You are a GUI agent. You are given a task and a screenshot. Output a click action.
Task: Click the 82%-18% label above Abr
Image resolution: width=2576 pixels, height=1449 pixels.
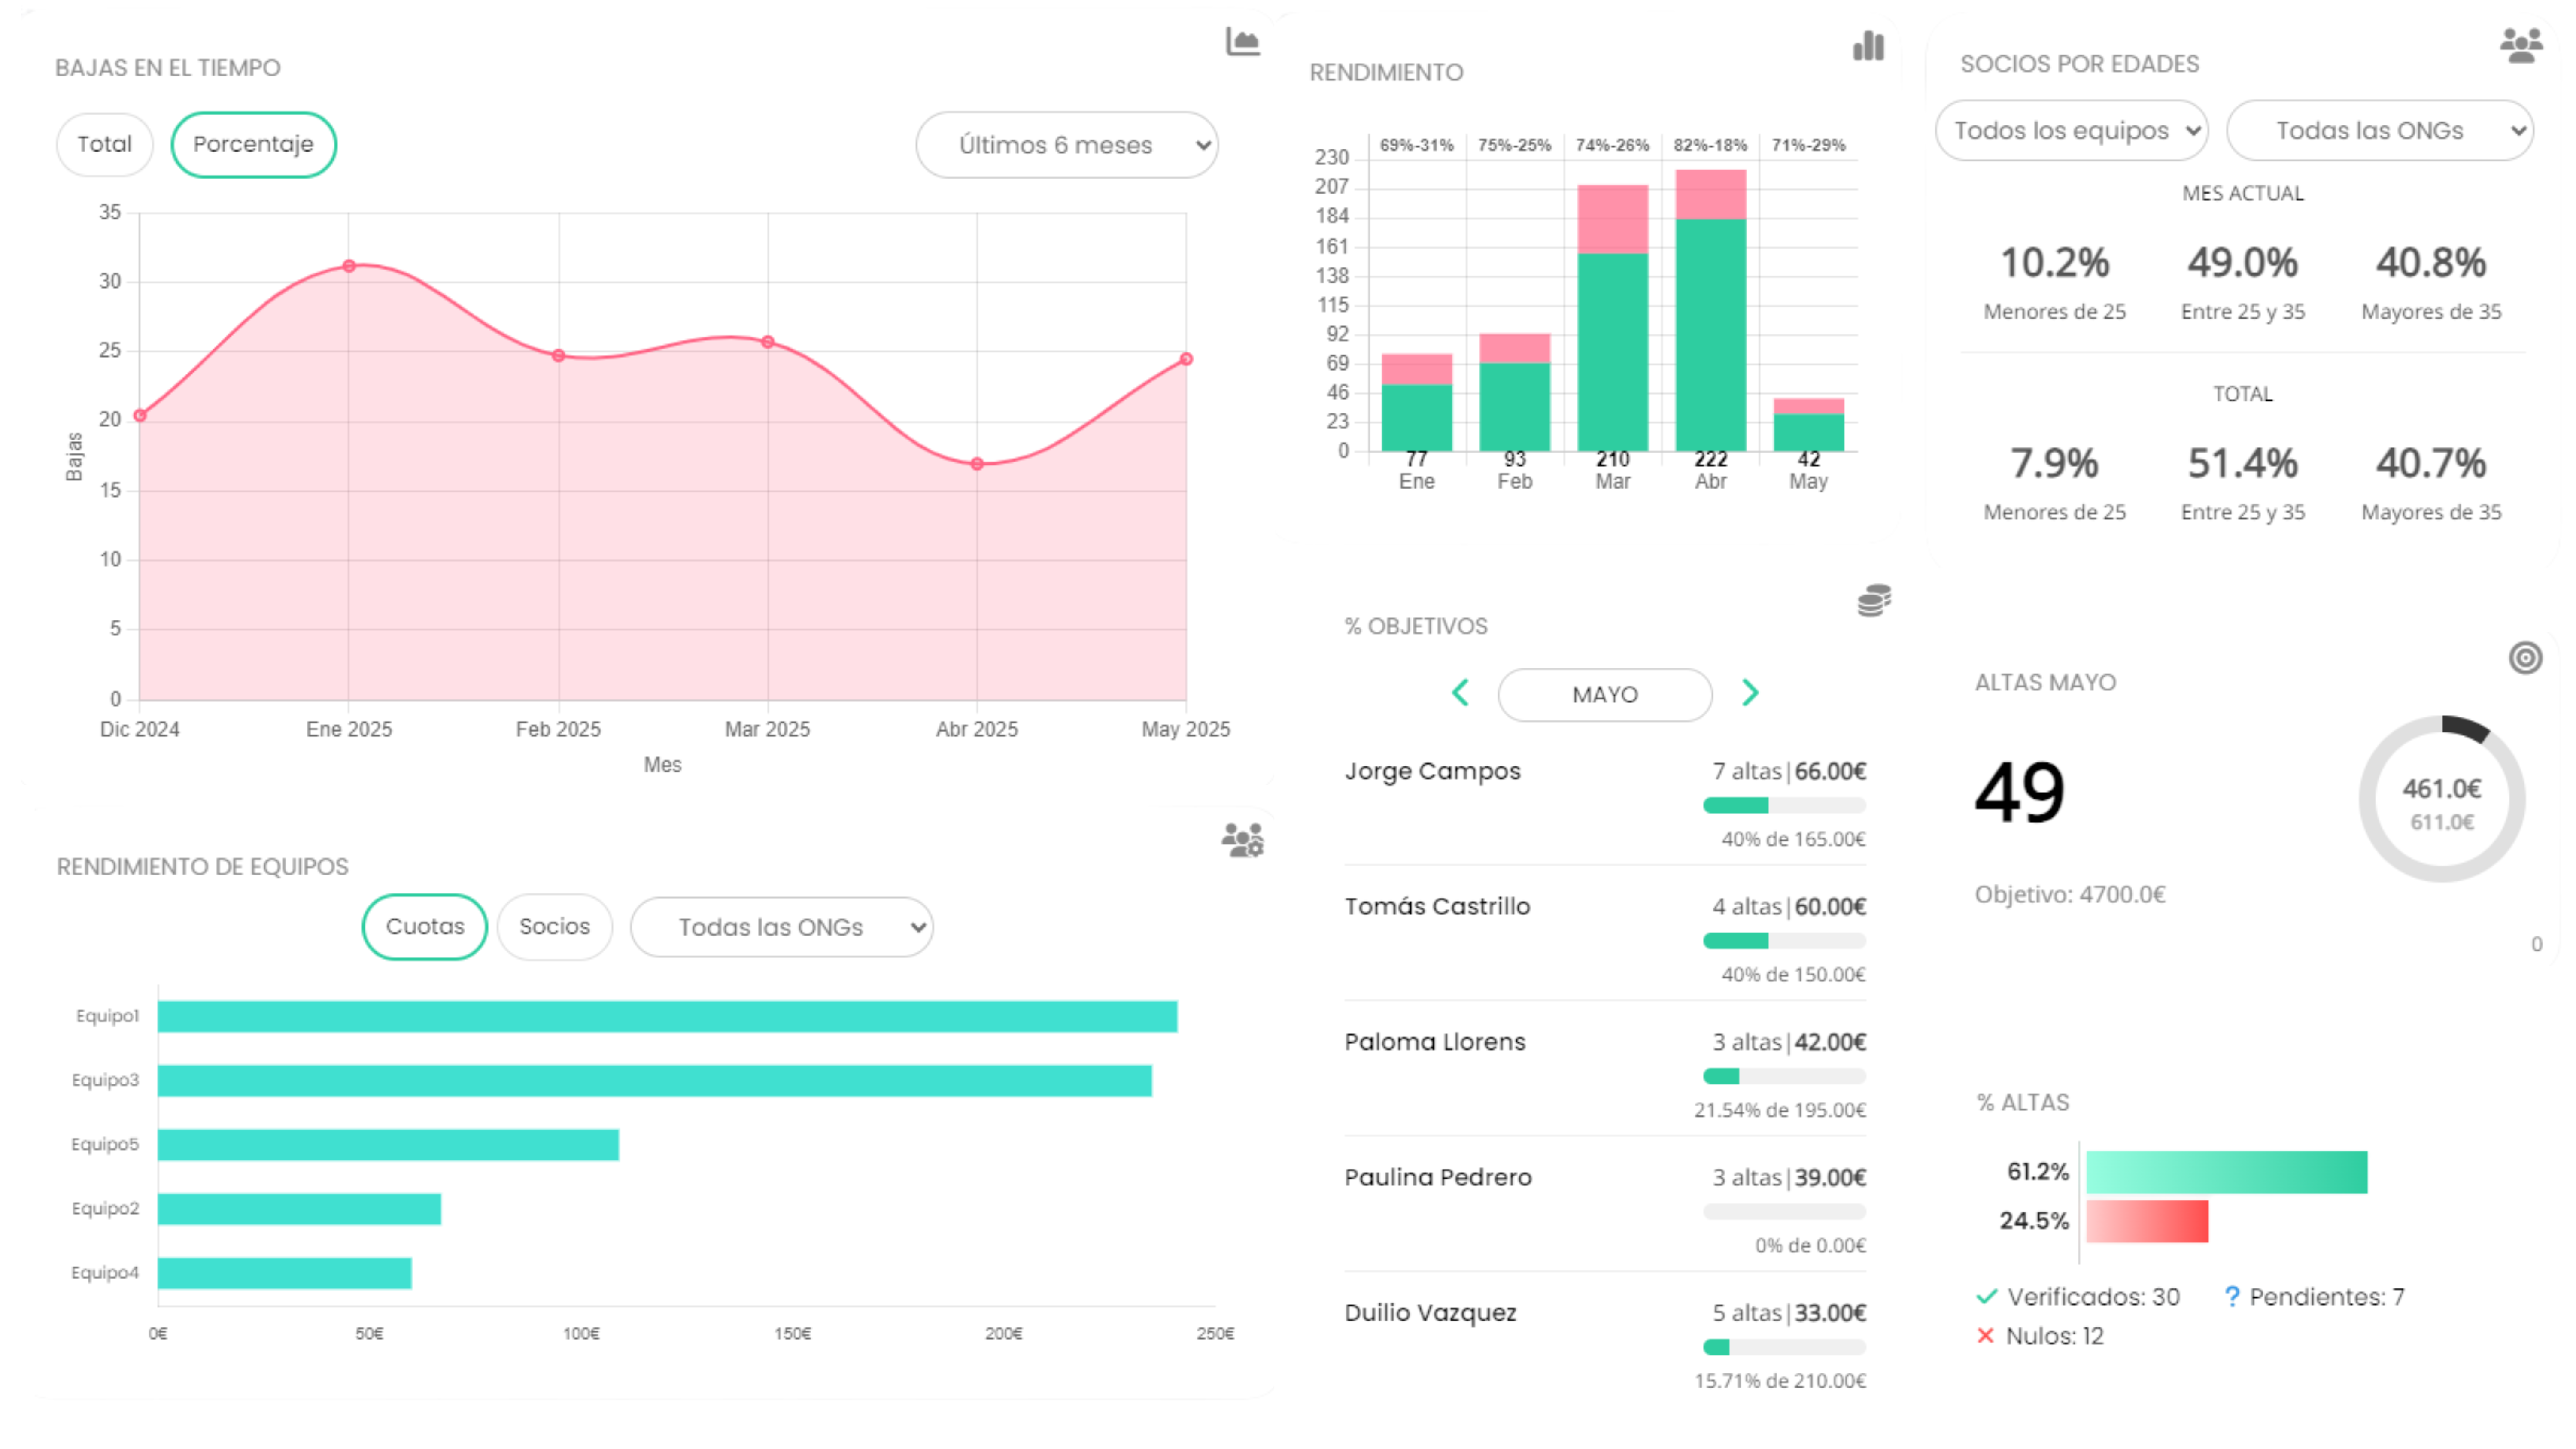(x=1710, y=145)
